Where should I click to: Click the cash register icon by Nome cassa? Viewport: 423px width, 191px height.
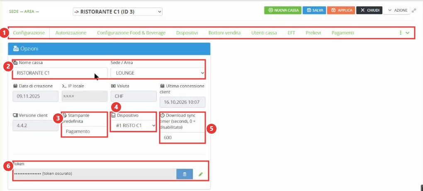[16, 63]
